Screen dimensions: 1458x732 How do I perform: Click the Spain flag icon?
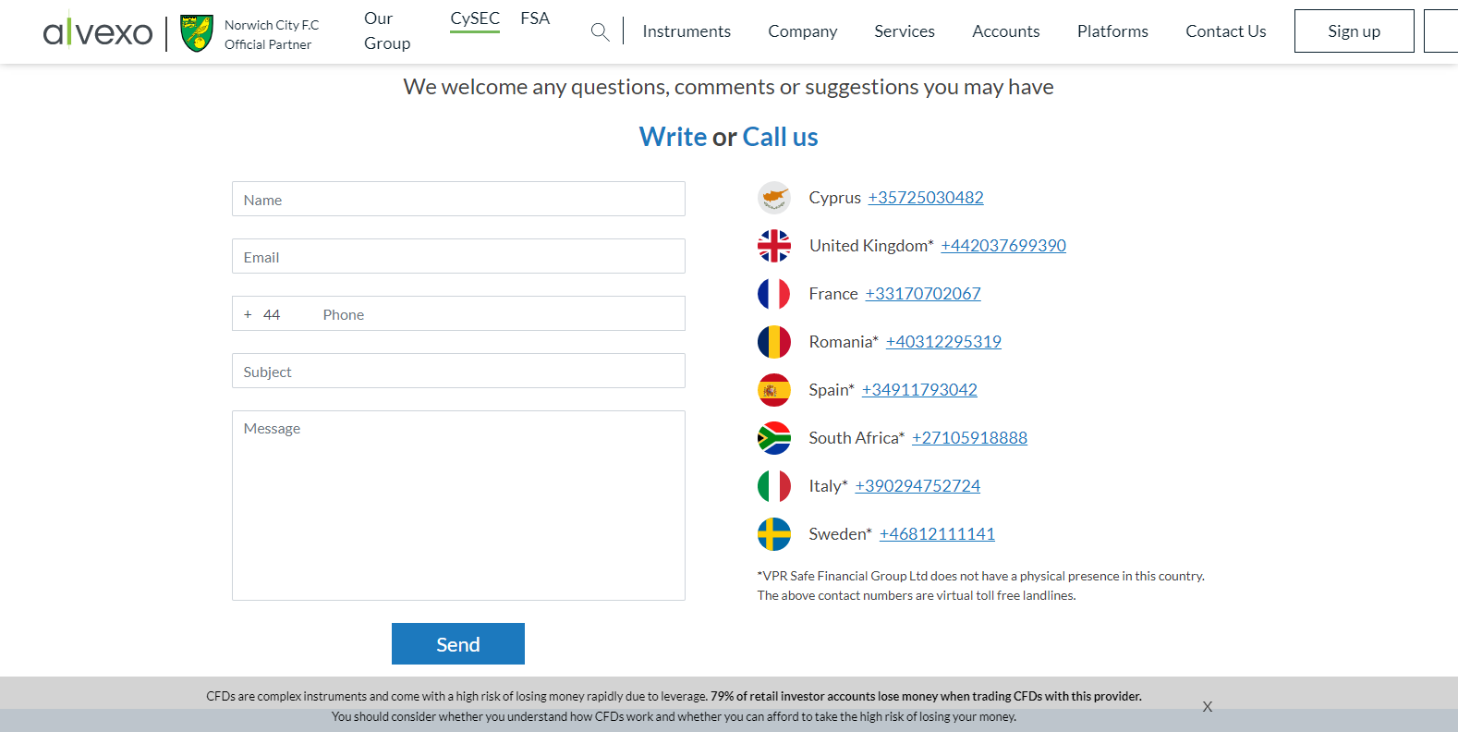coord(774,390)
